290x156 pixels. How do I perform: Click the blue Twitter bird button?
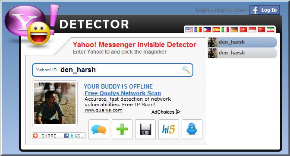tap(192, 130)
